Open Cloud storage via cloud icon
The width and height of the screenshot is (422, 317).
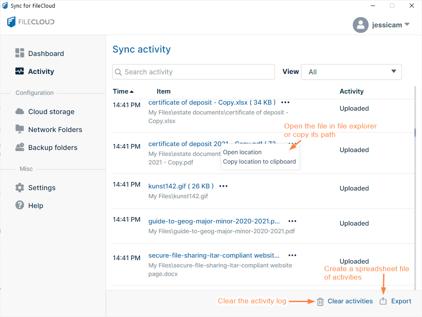pyautogui.click(x=20, y=112)
